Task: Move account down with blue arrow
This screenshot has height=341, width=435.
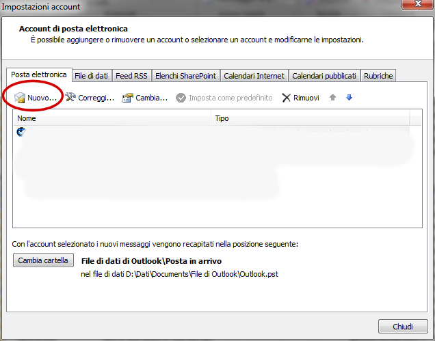Action: pos(350,97)
